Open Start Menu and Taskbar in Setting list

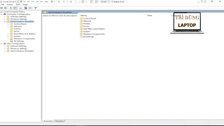click(x=94, y=29)
